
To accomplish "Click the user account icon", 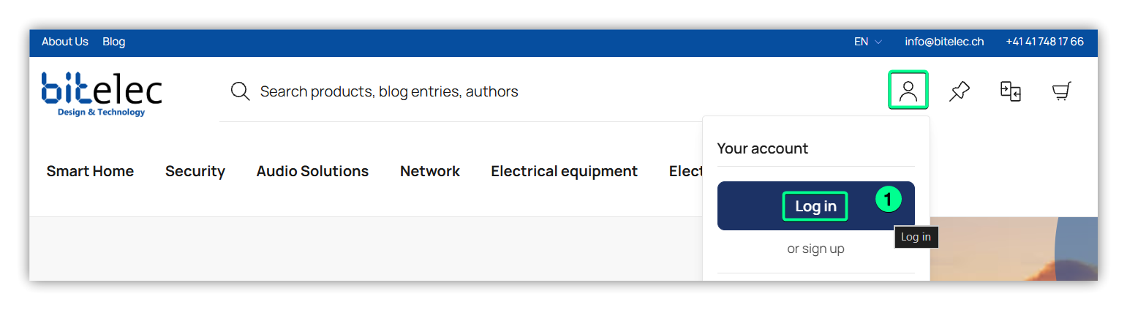I will 908,91.
